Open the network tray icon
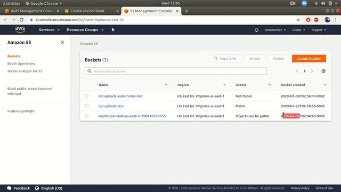Viewport: 341px width, 192px height. click(316, 3)
